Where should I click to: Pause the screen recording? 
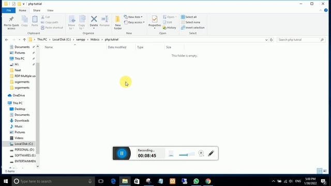(x=122, y=153)
